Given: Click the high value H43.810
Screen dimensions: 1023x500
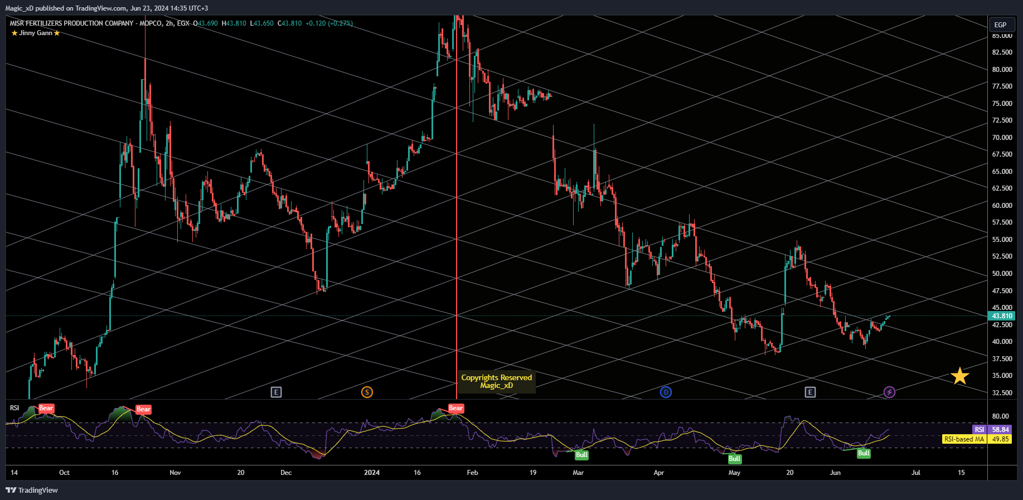Looking at the screenshot, I should [234, 23].
